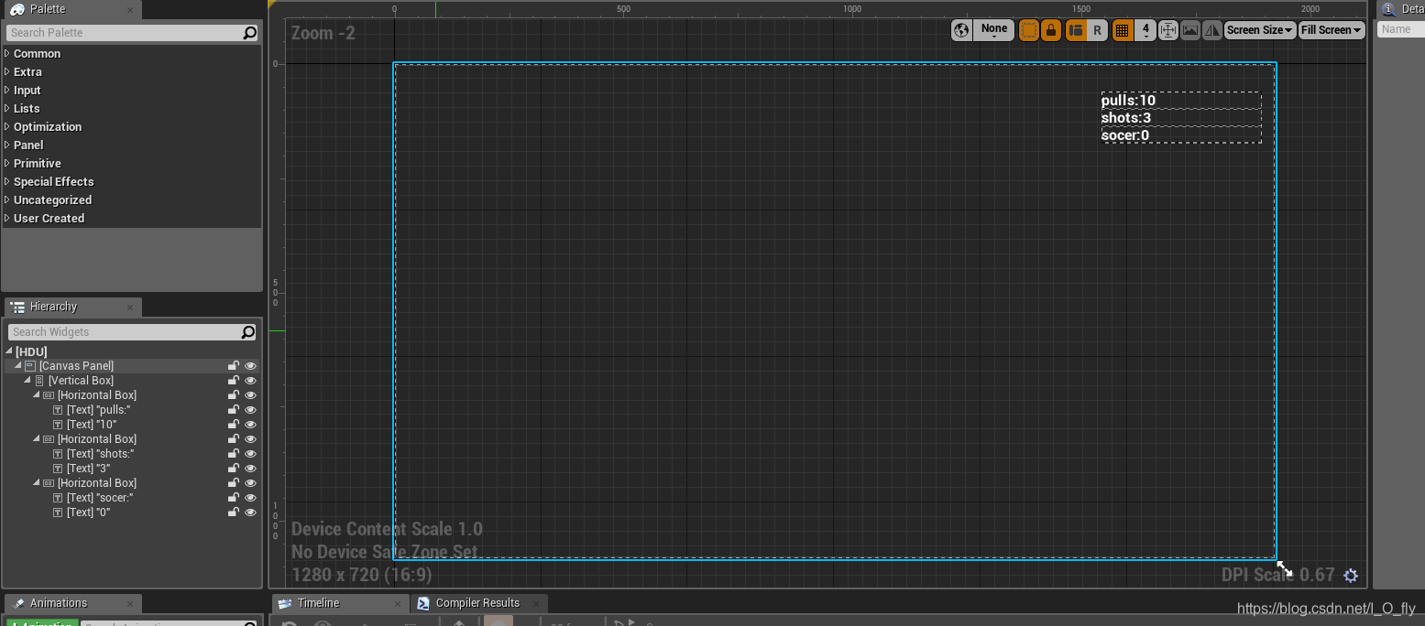1425x626 pixels.
Task: Click the palette search magnifier icon
Action: [x=250, y=32]
